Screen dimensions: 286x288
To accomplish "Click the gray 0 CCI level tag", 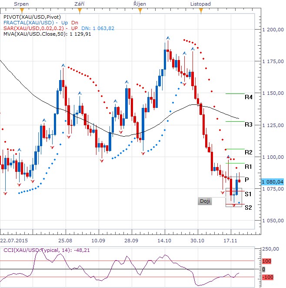I will click(x=264, y=269).
